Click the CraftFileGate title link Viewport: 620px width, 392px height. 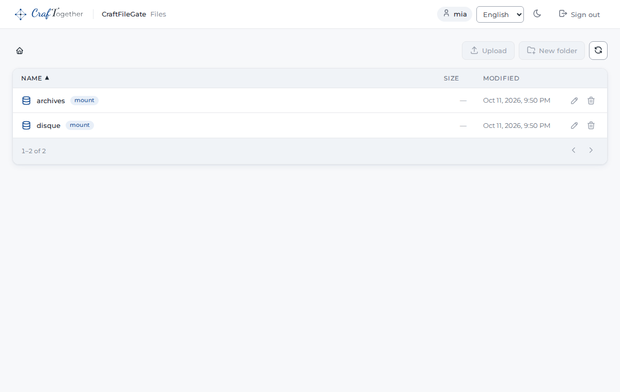point(124,14)
